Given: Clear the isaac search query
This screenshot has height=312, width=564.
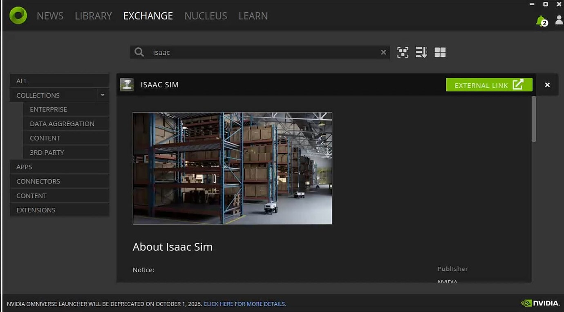Looking at the screenshot, I should 383,52.
